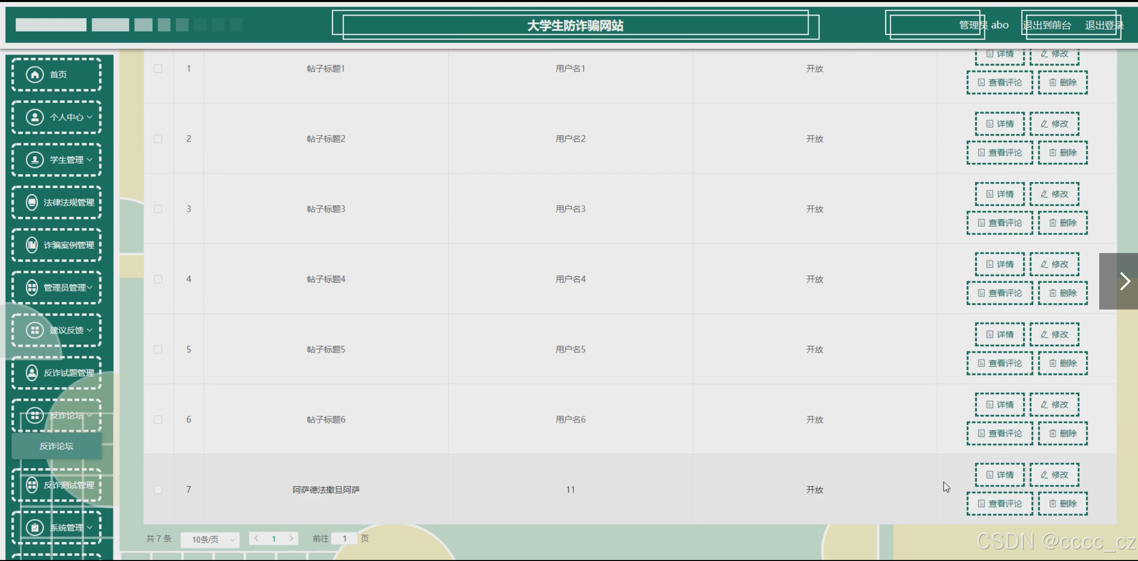Click the home icon beside 首页
1138x561 pixels.
pyautogui.click(x=35, y=75)
